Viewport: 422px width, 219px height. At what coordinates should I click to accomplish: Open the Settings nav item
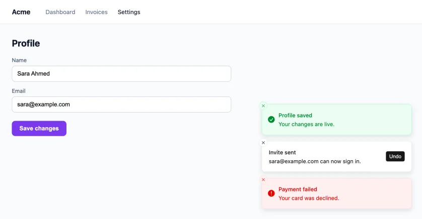[x=129, y=12]
